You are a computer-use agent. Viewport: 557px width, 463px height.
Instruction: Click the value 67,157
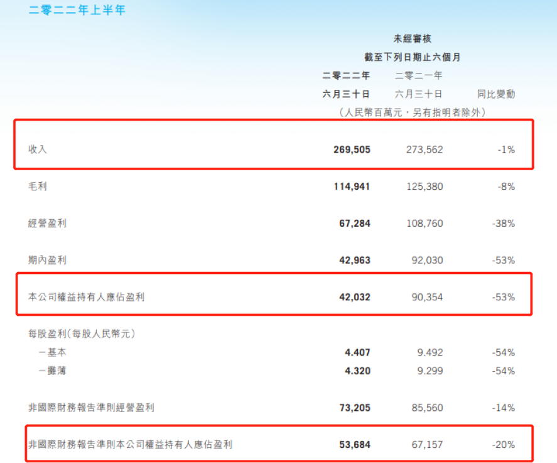coord(427,445)
